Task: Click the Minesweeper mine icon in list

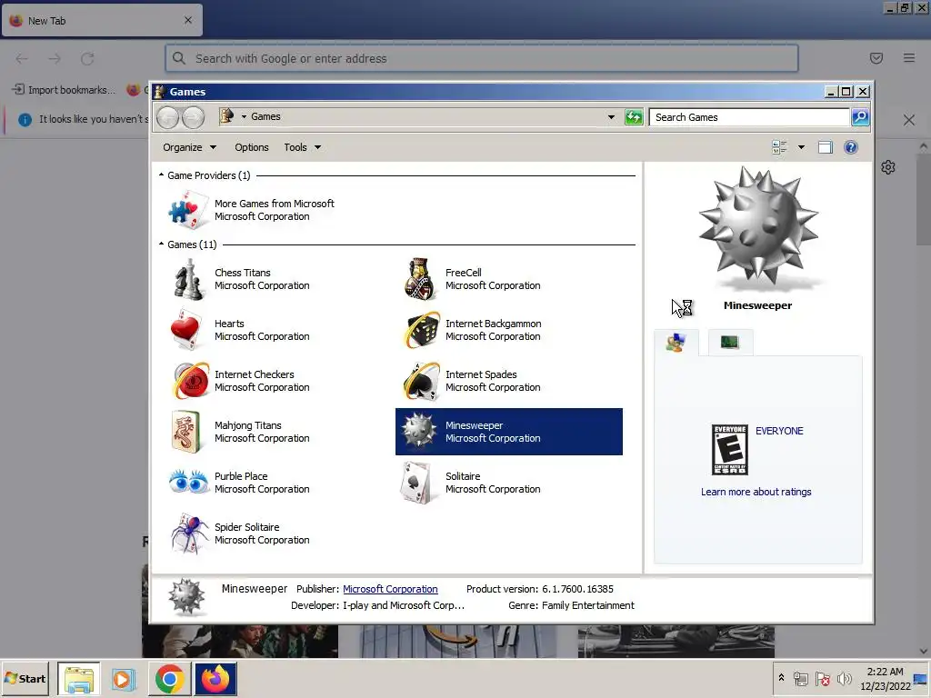Action: [419, 430]
